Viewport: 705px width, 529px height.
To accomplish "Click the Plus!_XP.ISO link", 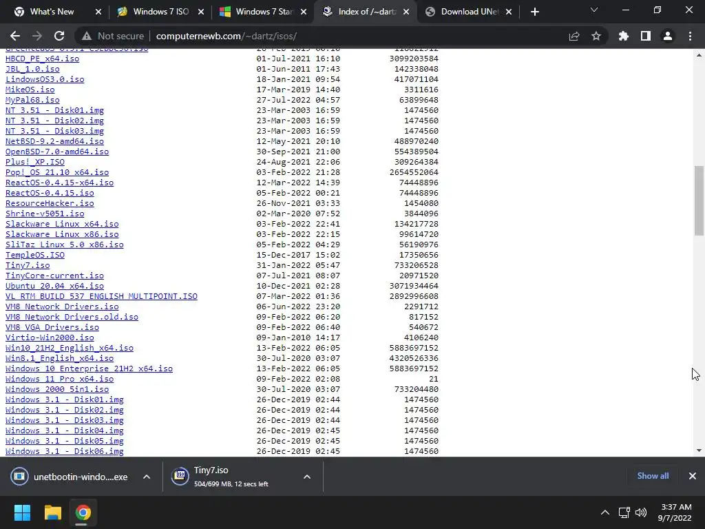I will pyautogui.click(x=35, y=162).
